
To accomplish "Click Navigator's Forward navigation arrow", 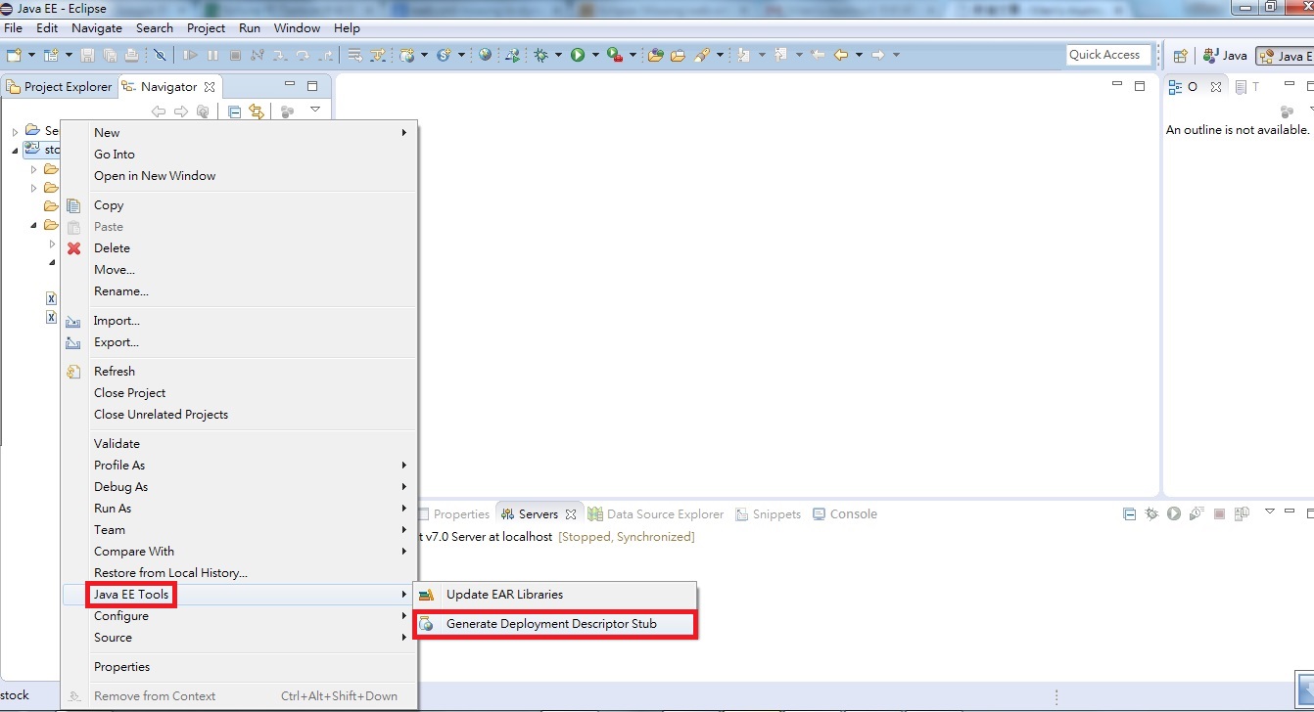I will (x=180, y=111).
